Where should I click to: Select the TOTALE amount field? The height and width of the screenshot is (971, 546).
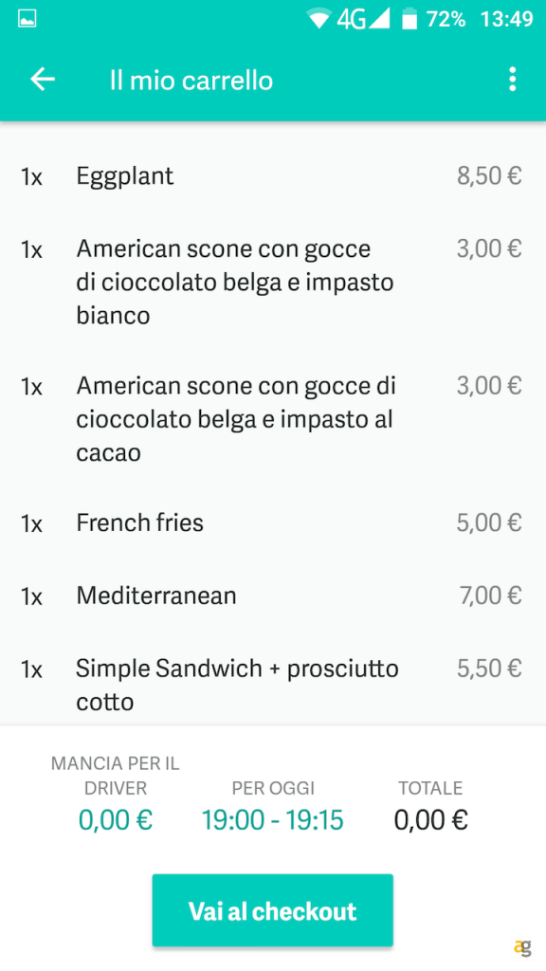pos(430,819)
